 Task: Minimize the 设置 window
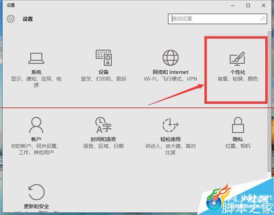point(233,5)
